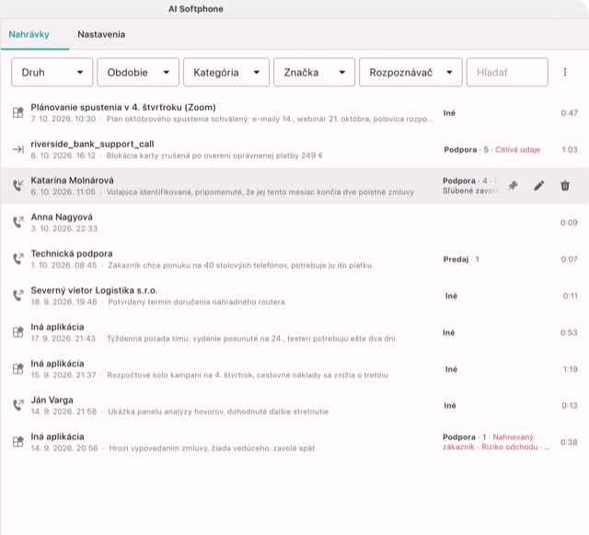Click outgoing call icon for Ján Varga
Screen dimensions: 589x535
point(18,405)
